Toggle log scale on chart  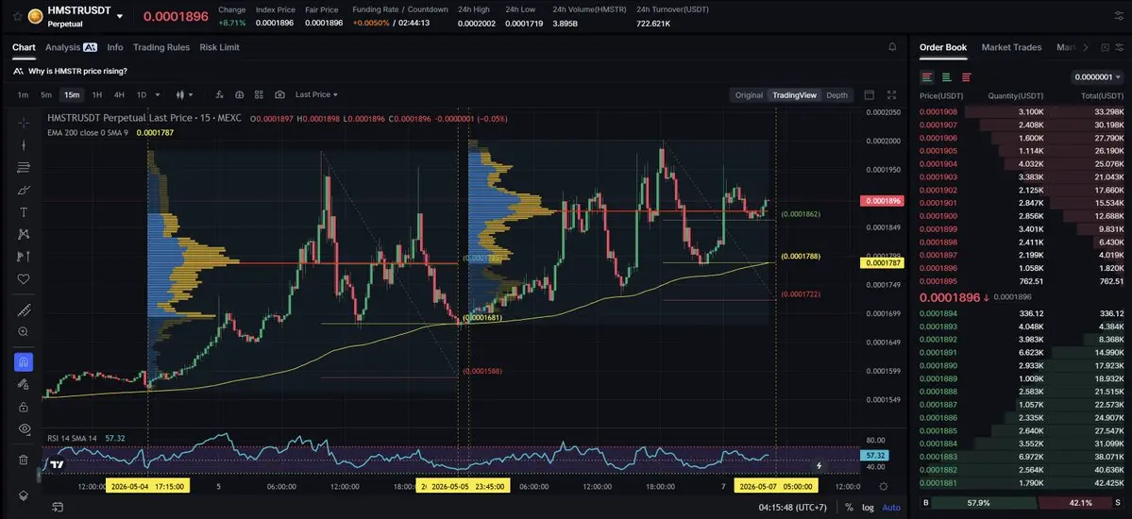pos(868,508)
